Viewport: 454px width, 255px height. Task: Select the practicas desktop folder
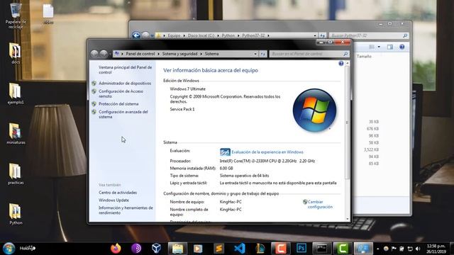(16, 174)
